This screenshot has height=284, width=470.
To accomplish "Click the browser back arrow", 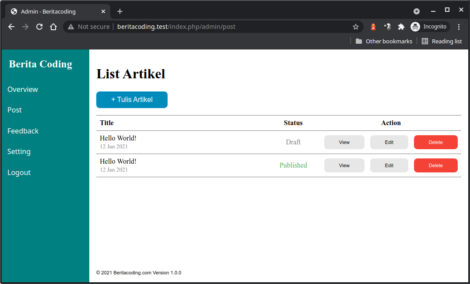I will pos(11,27).
